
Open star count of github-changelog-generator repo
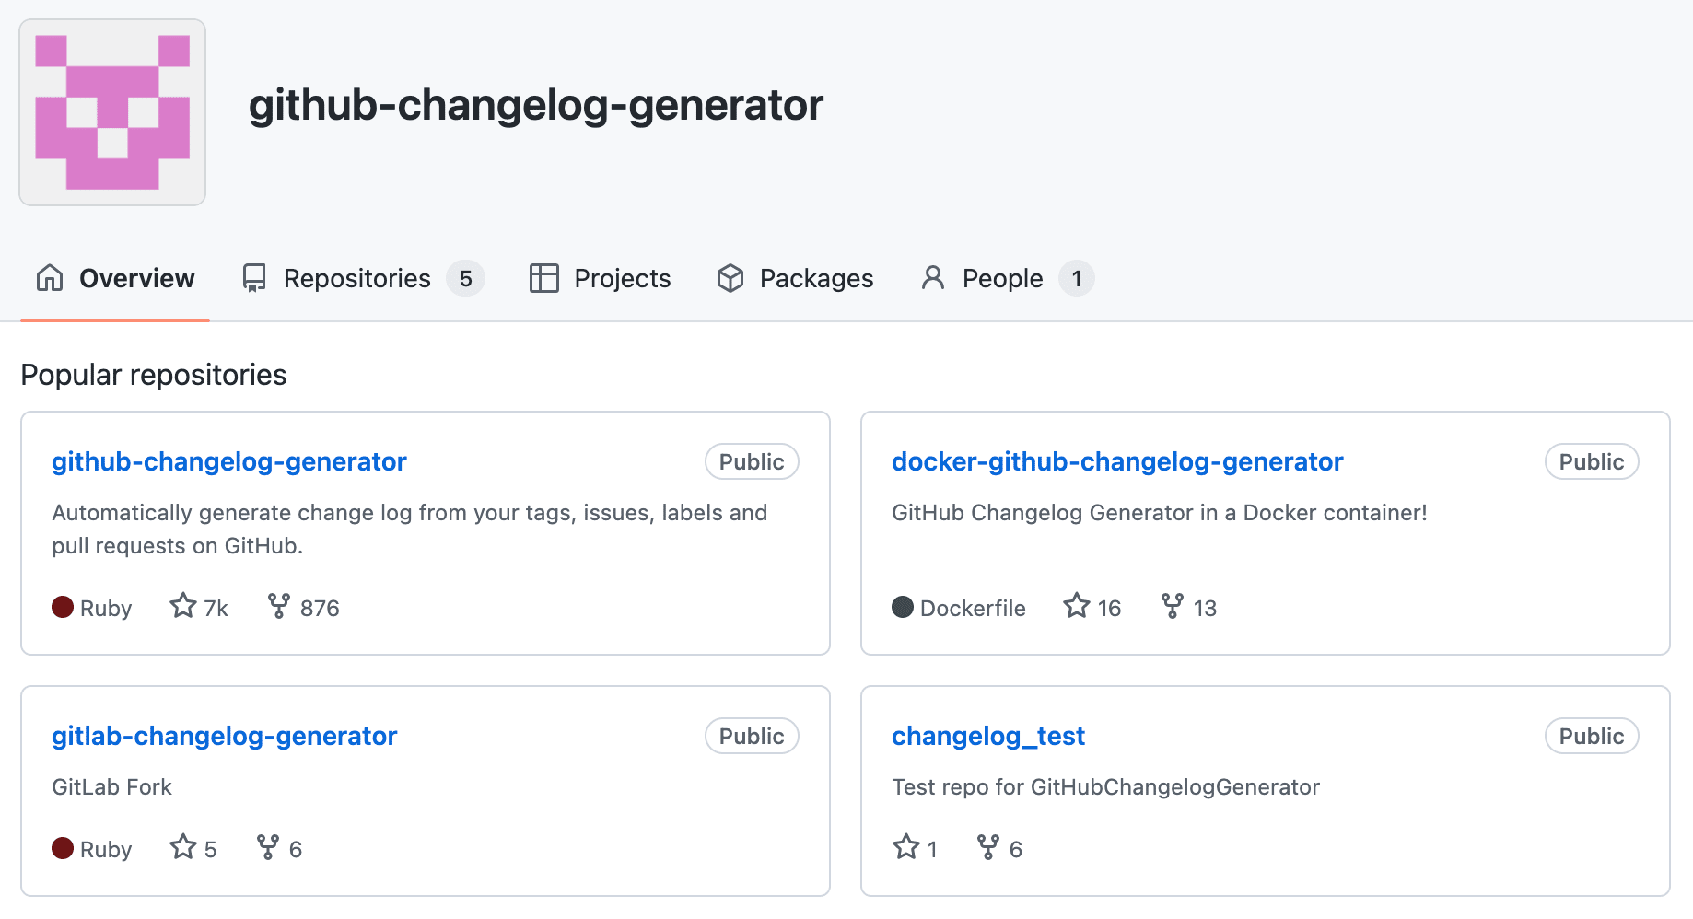pos(199,608)
